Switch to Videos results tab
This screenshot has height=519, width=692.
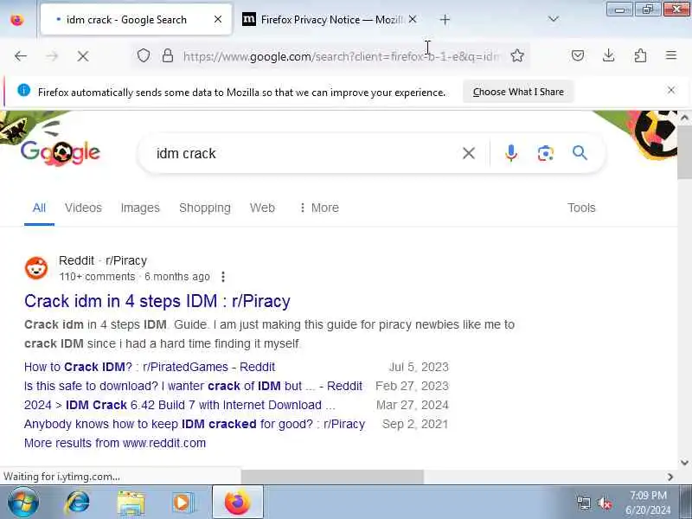pos(83,208)
